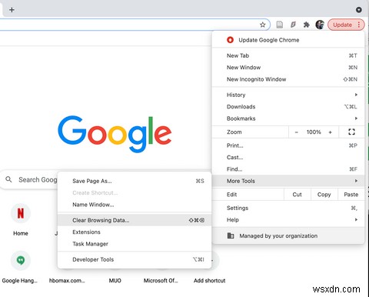Choose New Window from menu
369x297 pixels.
288,68
